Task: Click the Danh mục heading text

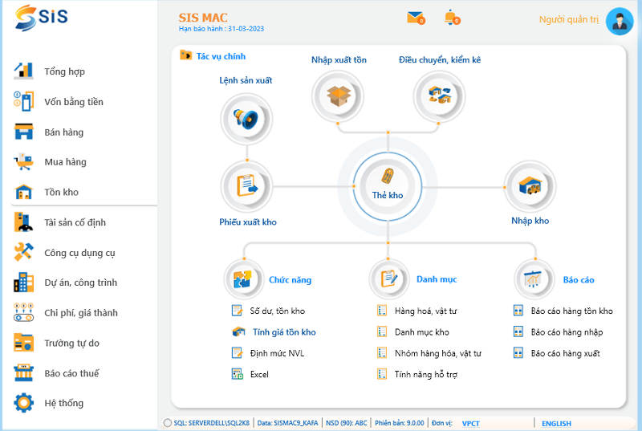Action: point(437,279)
